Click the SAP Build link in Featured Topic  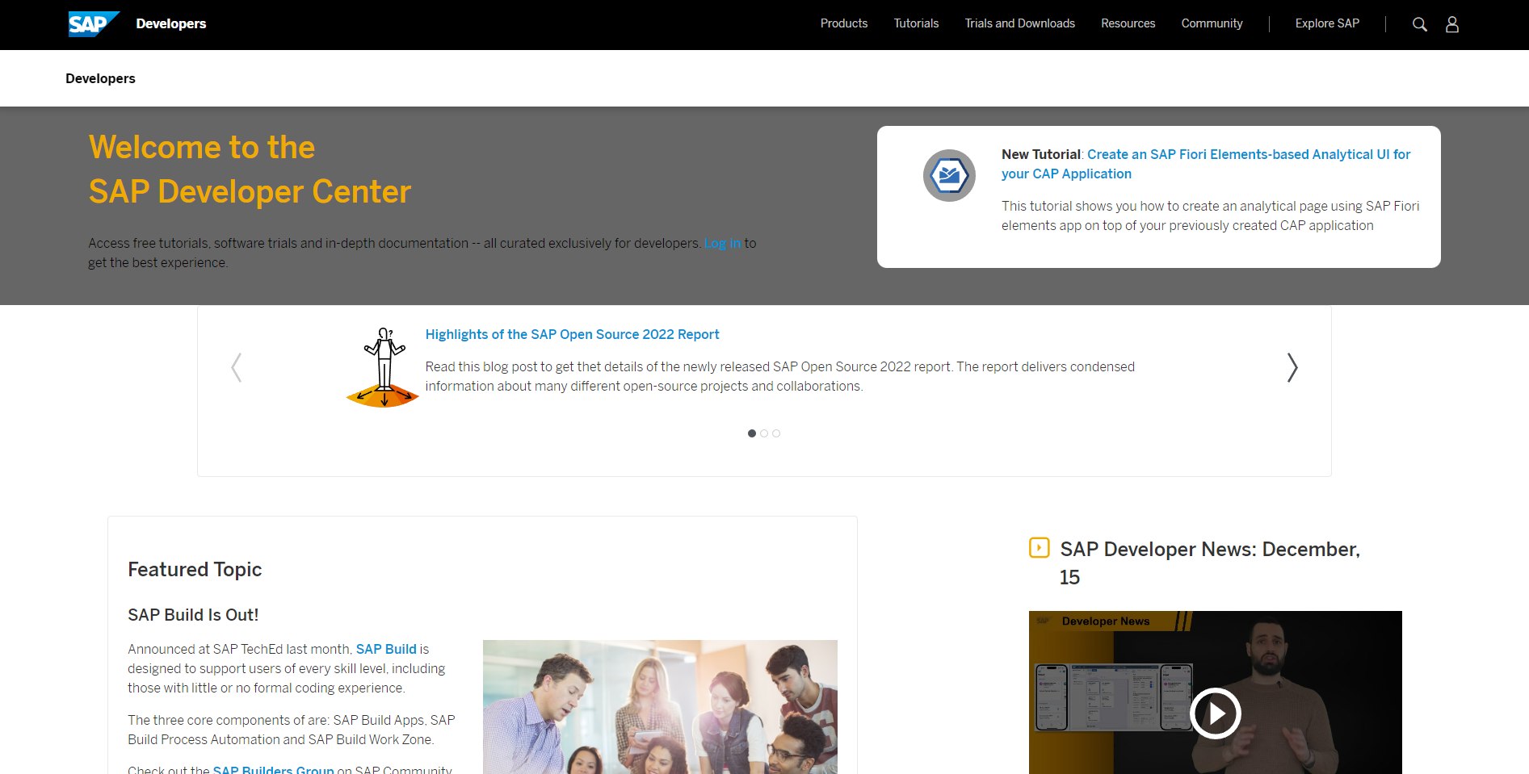pos(386,649)
